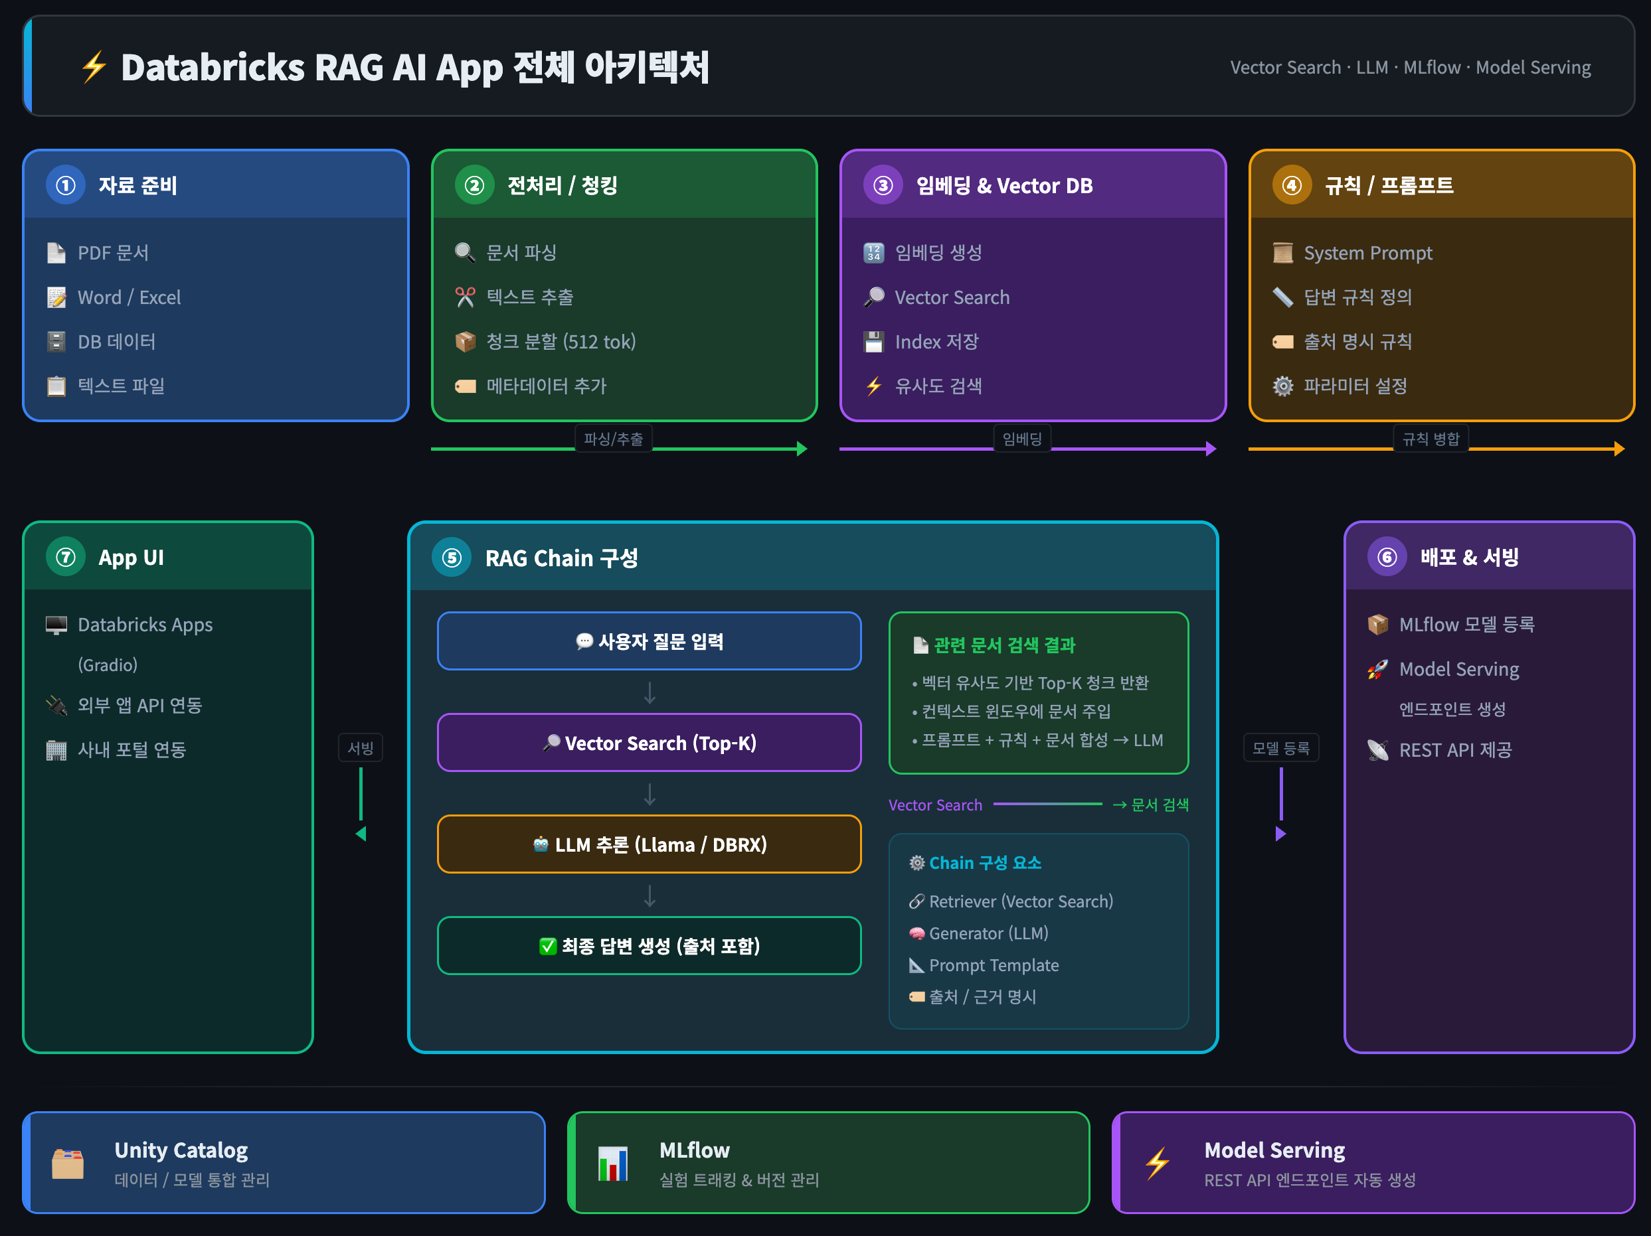This screenshot has width=1651, height=1236.
Task: Select the Vector Search (Top-K) step box
Action: coord(650,743)
